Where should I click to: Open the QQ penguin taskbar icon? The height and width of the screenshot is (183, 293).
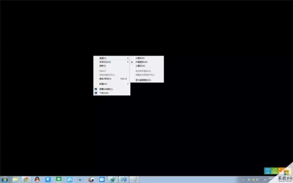click(37, 179)
